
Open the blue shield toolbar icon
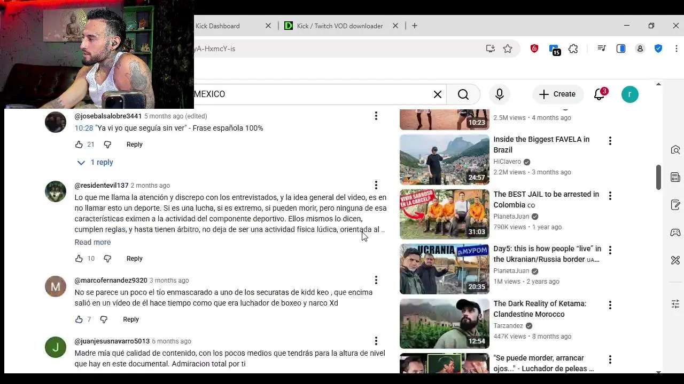click(658, 49)
